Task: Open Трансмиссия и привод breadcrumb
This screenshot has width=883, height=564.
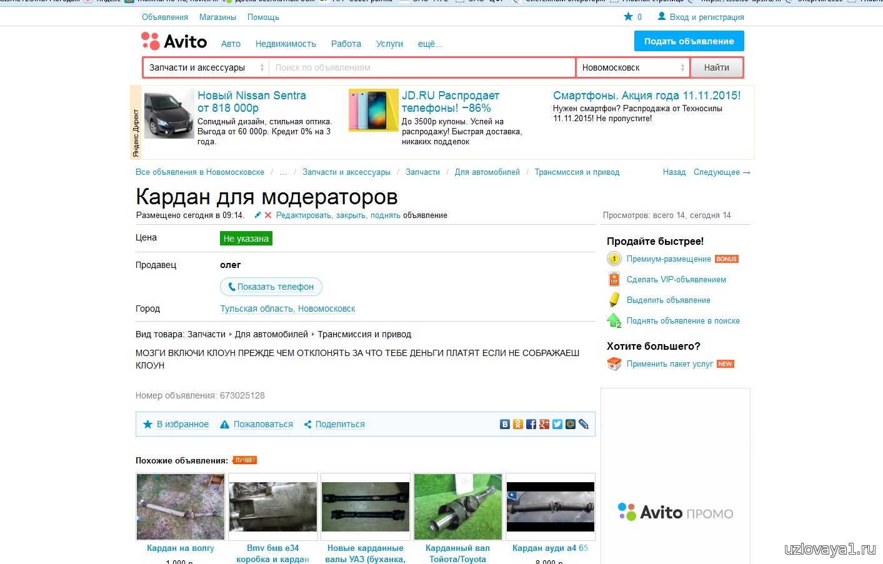Action: coord(577,172)
